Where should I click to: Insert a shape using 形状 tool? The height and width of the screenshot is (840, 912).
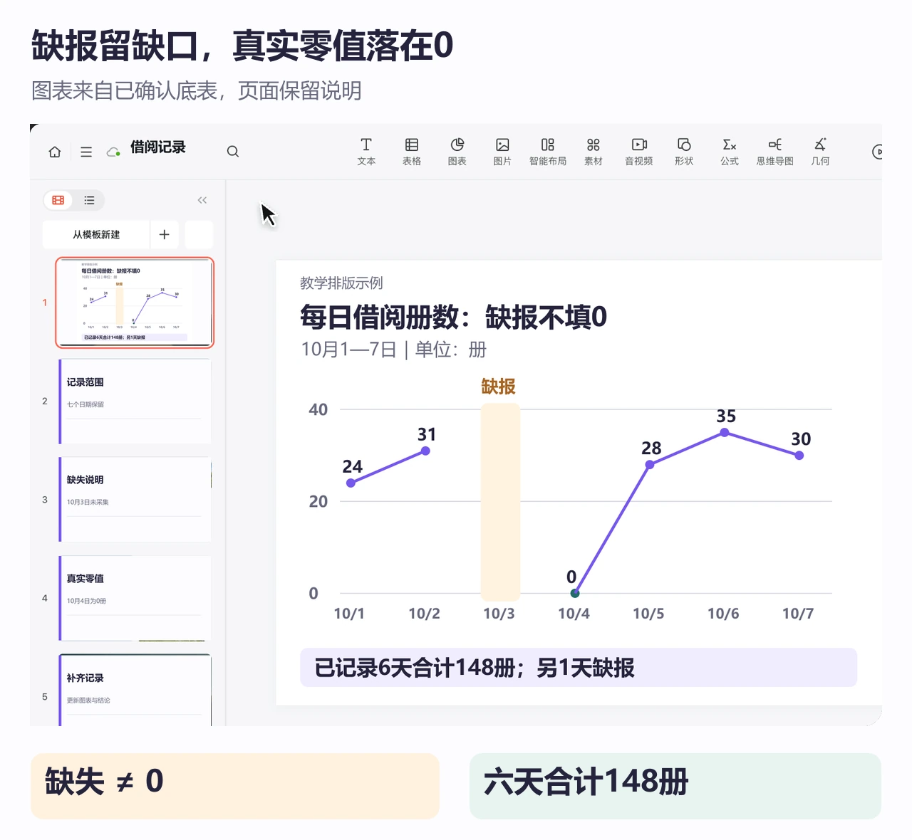click(x=684, y=152)
